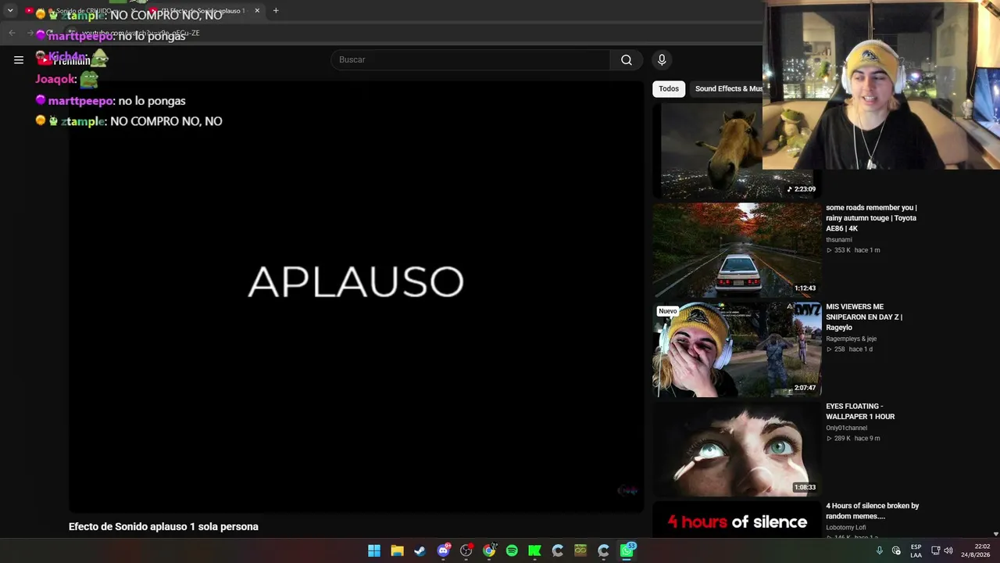Open title EYES FLOATING - WALLPAPER 1 HOUR
Image resolution: width=1000 pixels, height=563 pixels.
coord(860,411)
